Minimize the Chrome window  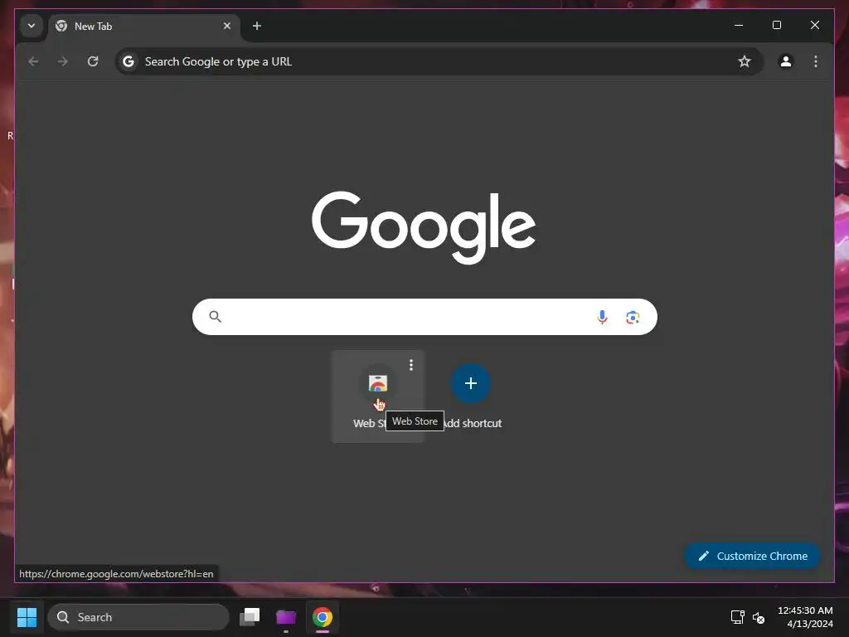[x=739, y=25]
